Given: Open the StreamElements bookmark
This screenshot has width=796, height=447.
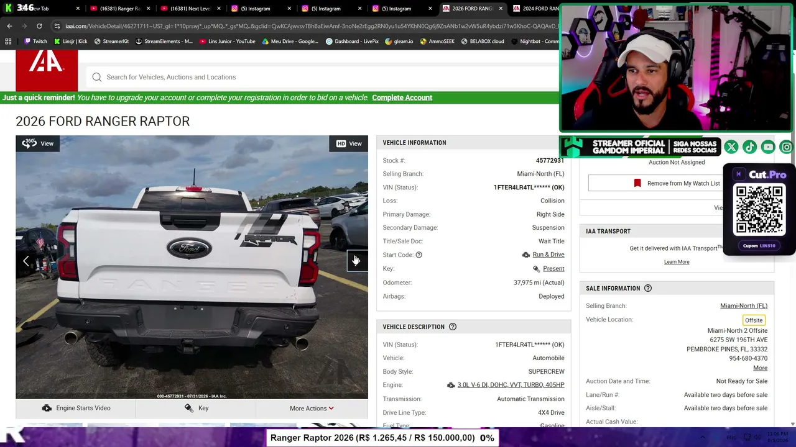Looking at the screenshot, I should 164,42.
